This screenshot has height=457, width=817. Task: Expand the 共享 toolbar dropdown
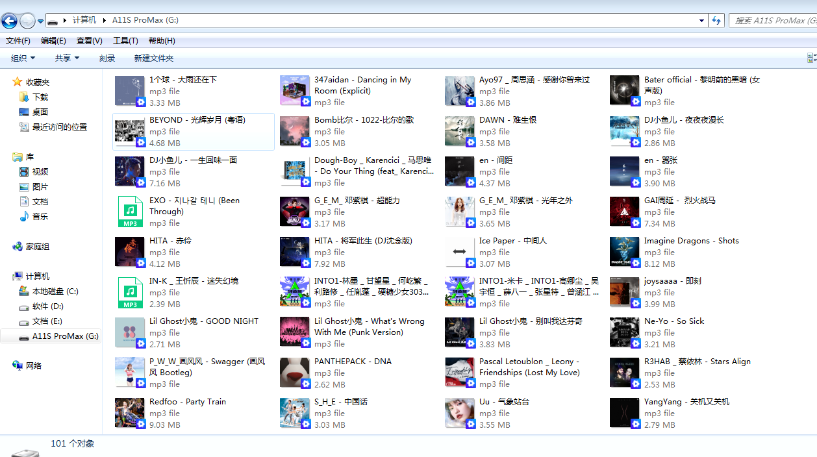(x=68, y=58)
